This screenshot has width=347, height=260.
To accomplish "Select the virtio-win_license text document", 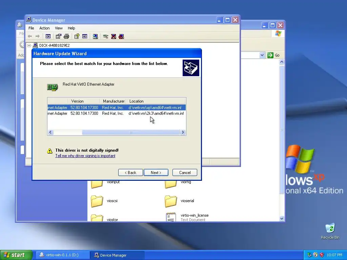I will pyautogui.click(x=187, y=217).
